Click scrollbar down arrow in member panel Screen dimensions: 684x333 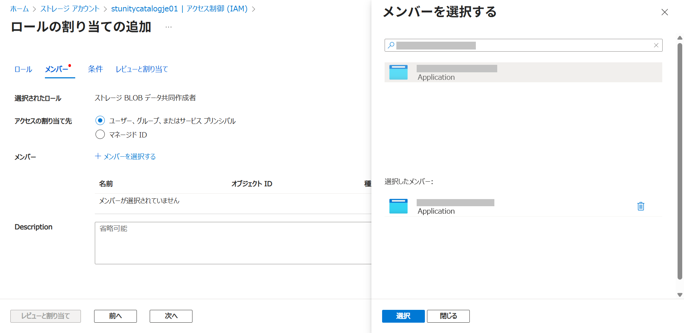tap(680, 295)
